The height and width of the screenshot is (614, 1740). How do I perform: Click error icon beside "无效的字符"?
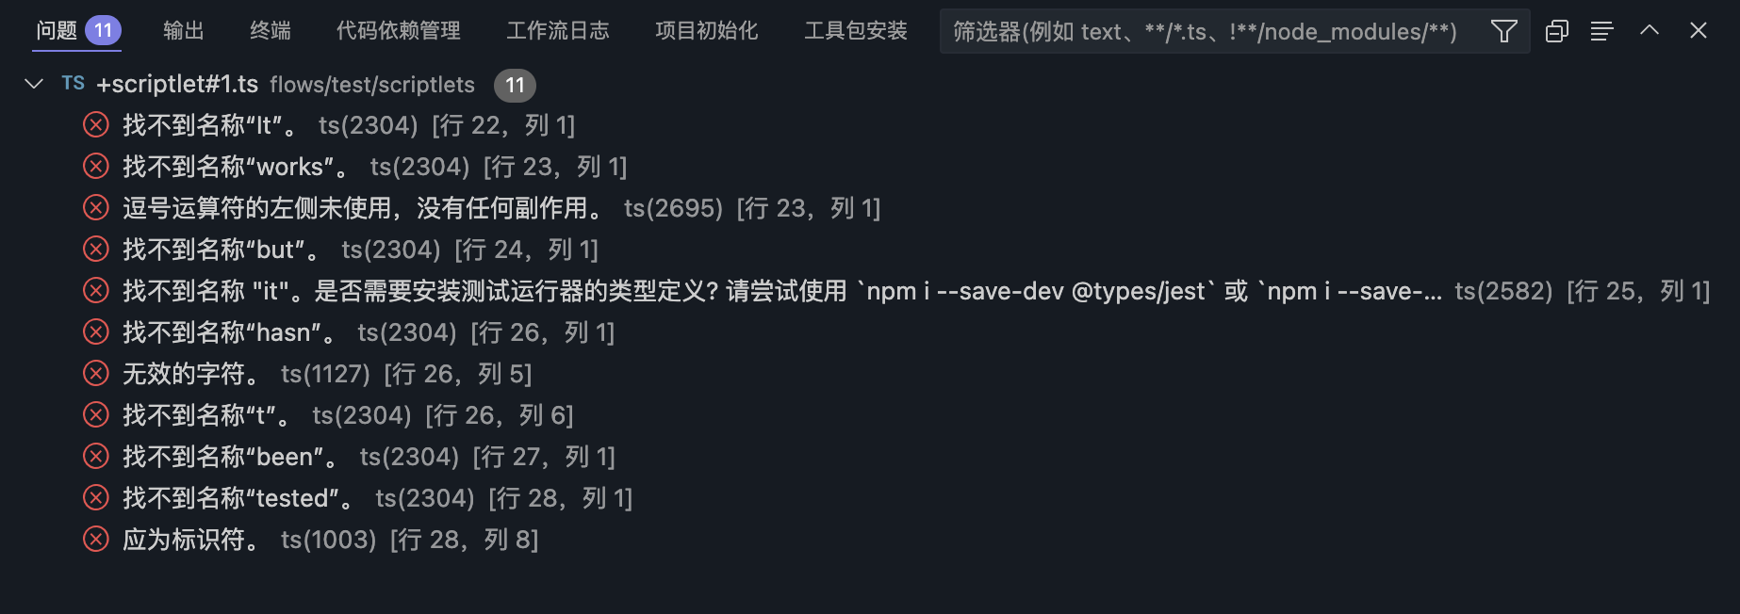click(96, 374)
